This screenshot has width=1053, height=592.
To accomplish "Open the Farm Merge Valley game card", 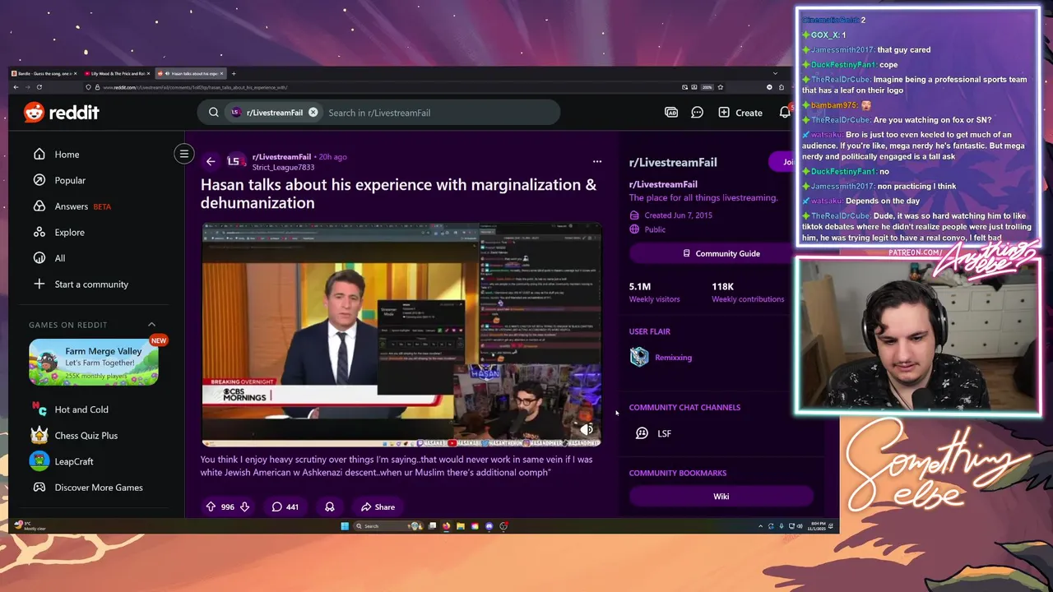I will 94,362.
